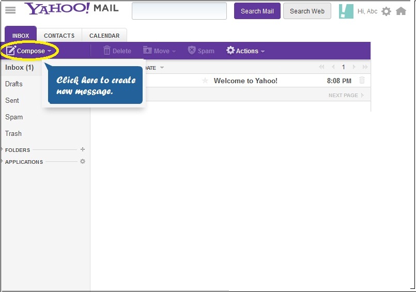Screen dimensions: 416x292
Task: Switch to the Inbox tab
Action: [21, 34]
